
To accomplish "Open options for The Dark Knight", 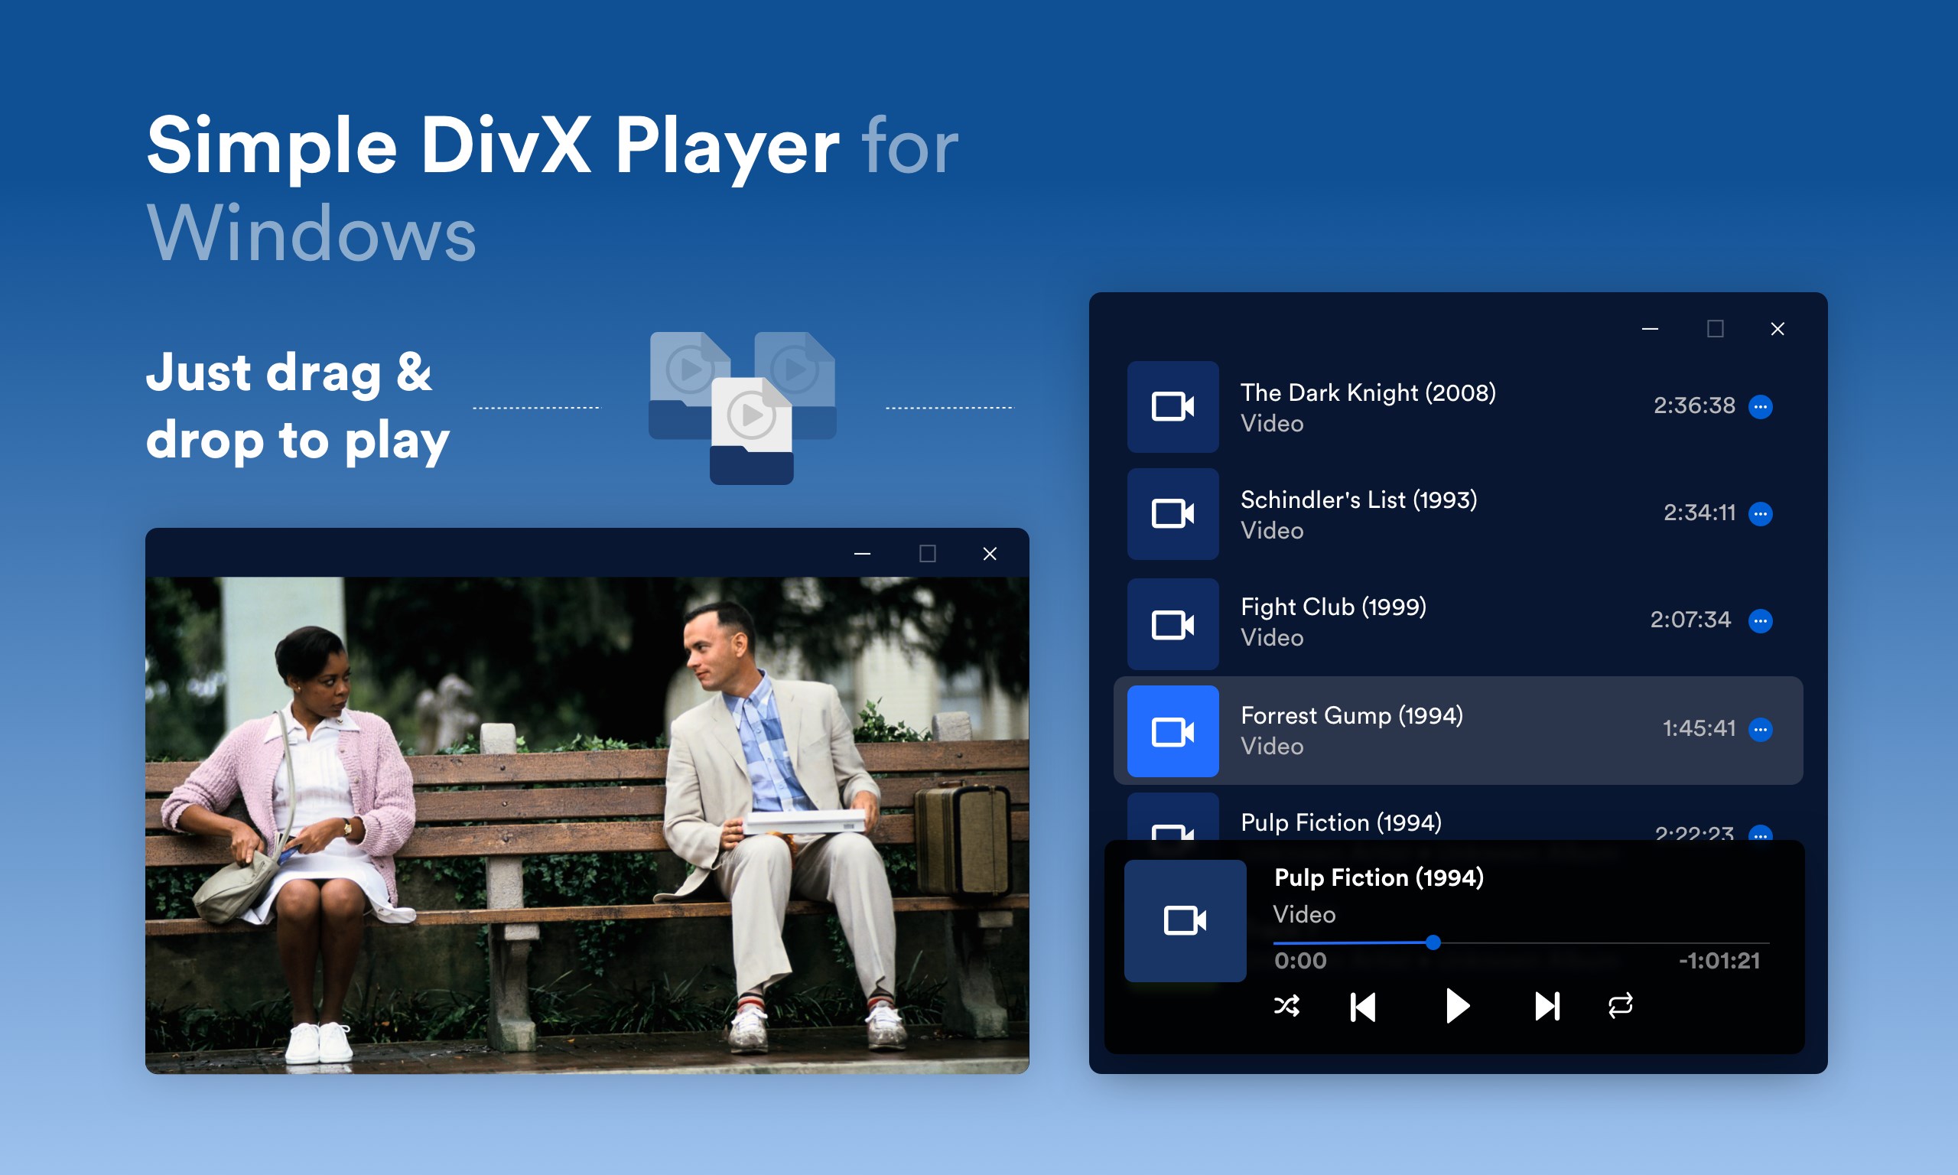I will pyautogui.click(x=1760, y=407).
